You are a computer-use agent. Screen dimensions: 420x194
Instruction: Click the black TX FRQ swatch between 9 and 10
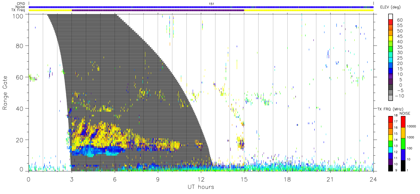point(390,168)
